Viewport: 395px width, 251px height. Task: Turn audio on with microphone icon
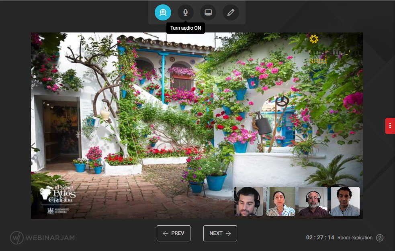tap(185, 12)
